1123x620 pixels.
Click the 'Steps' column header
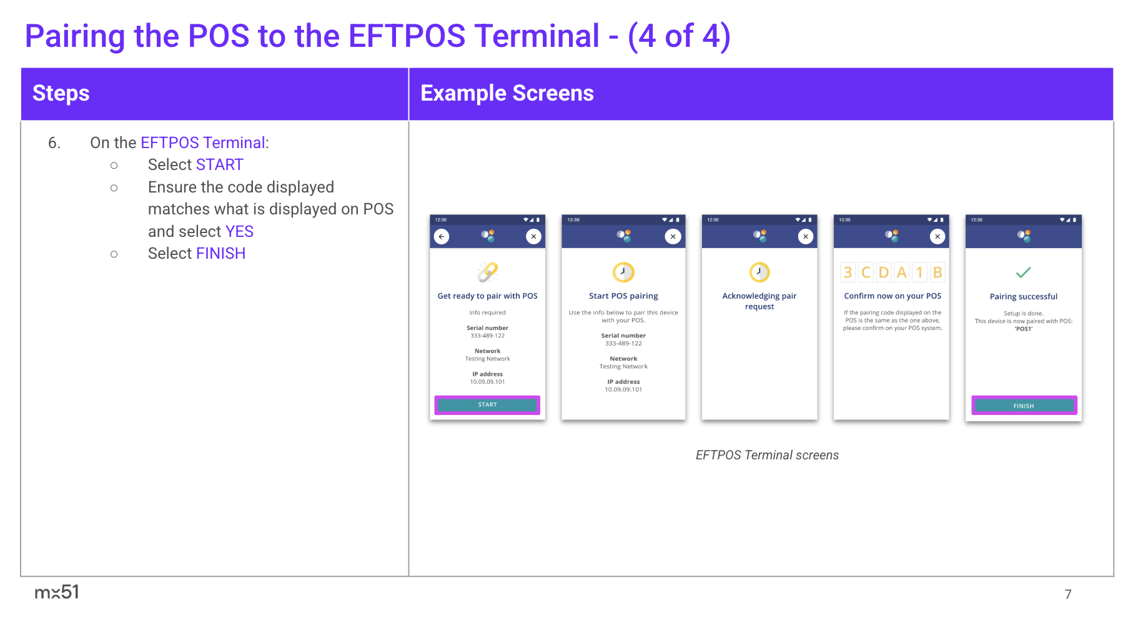pos(61,94)
